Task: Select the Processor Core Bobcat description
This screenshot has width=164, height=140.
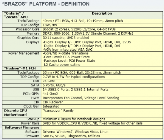Action: (x=79, y=29)
